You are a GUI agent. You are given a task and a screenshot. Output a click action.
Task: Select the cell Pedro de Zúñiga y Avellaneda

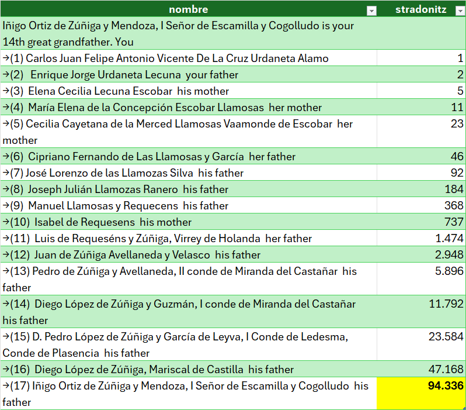coord(189,279)
